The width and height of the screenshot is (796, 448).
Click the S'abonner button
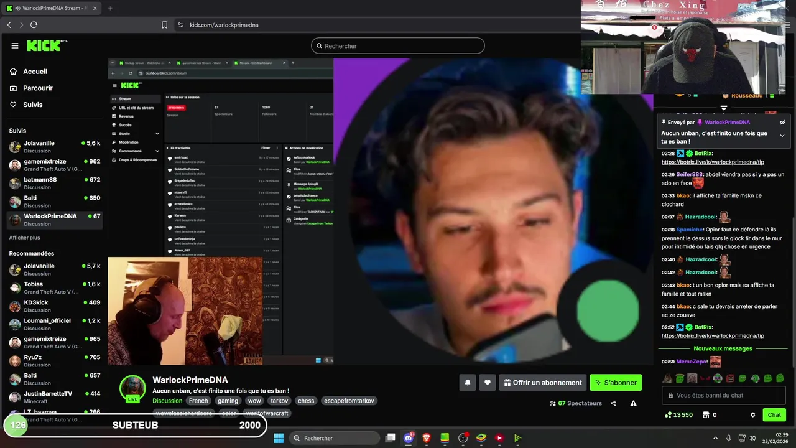[x=616, y=383]
